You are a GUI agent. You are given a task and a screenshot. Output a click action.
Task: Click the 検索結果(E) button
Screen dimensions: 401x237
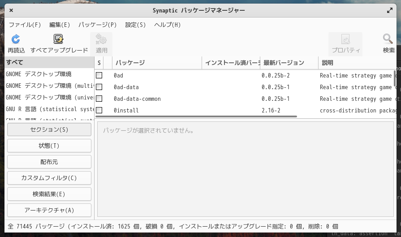point(49,194)
